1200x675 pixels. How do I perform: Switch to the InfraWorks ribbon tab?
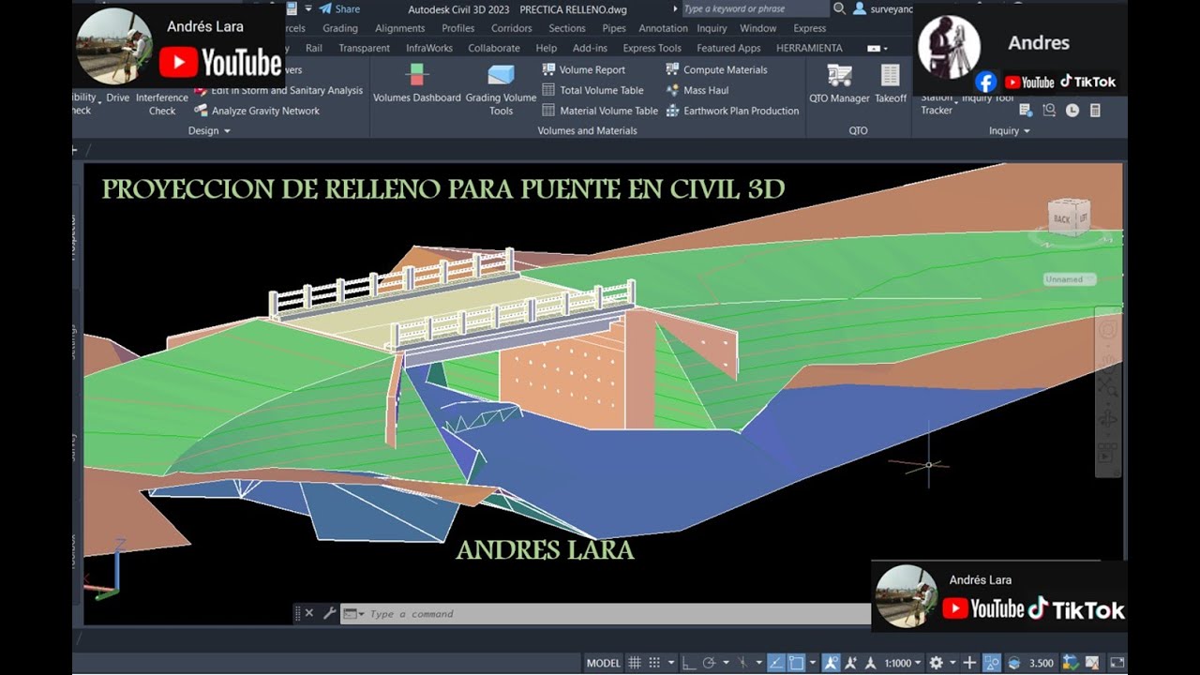pyautogui.click(x=429, y=48)
